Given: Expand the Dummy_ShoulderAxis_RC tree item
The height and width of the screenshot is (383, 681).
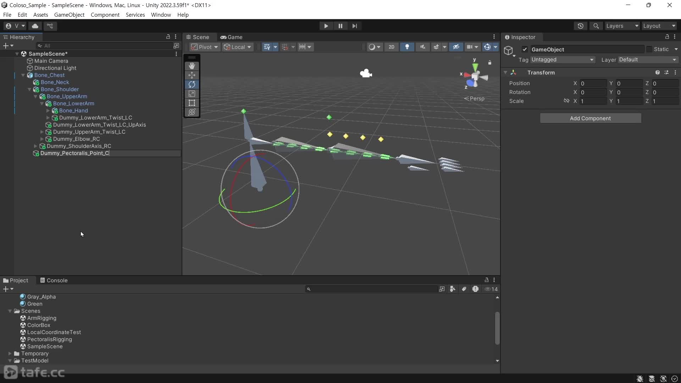Looking at the screenshot, I should (x=35, y=146).
